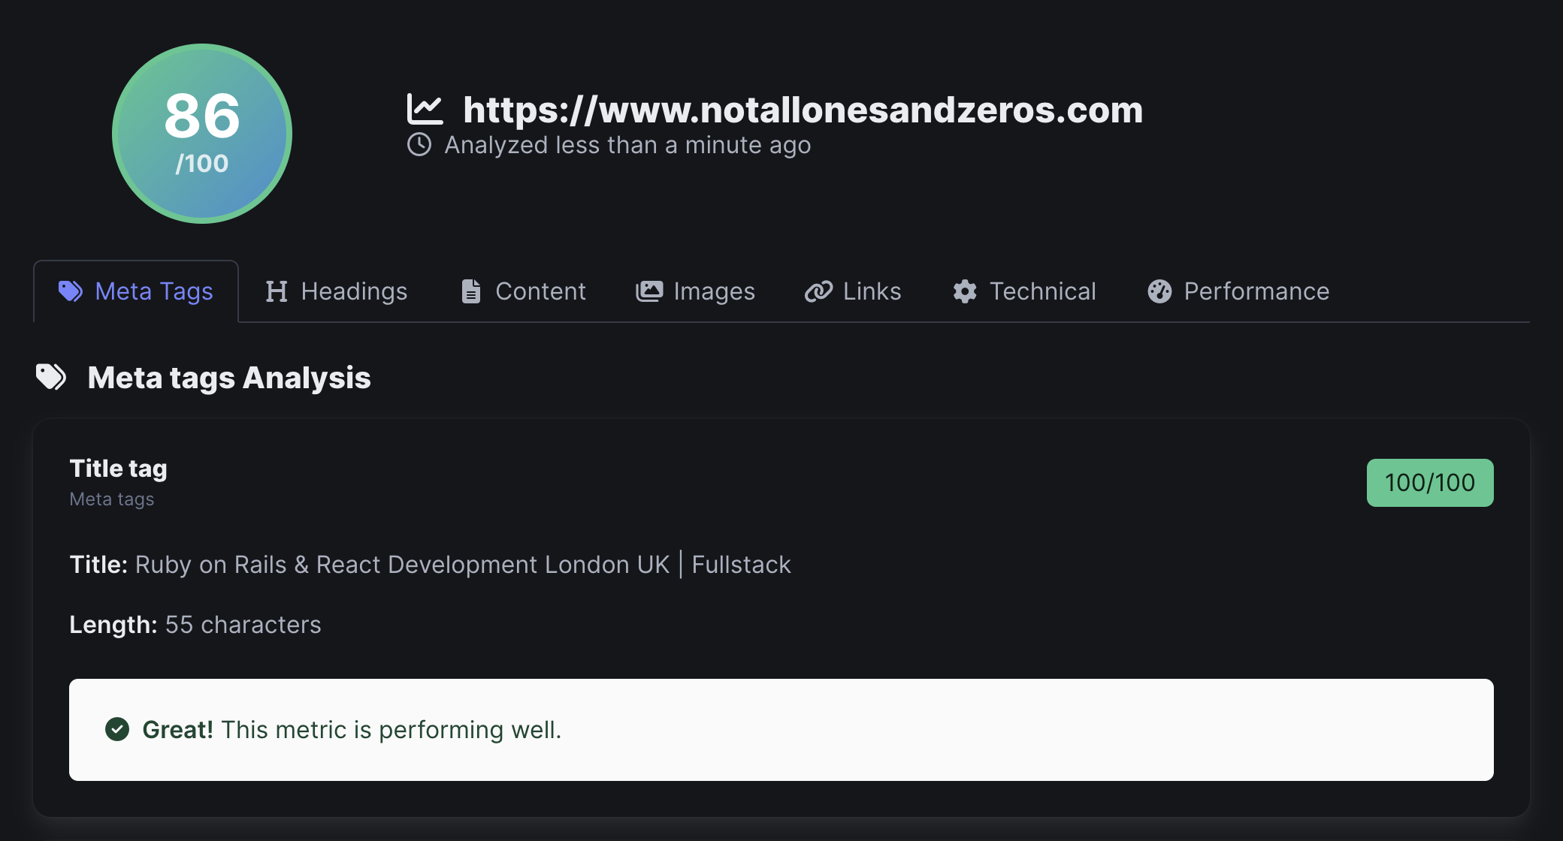The height and width of the screenshot is (841, 1563).
Task: Click the 100/100 score badge
Action: pos(1428,482)
